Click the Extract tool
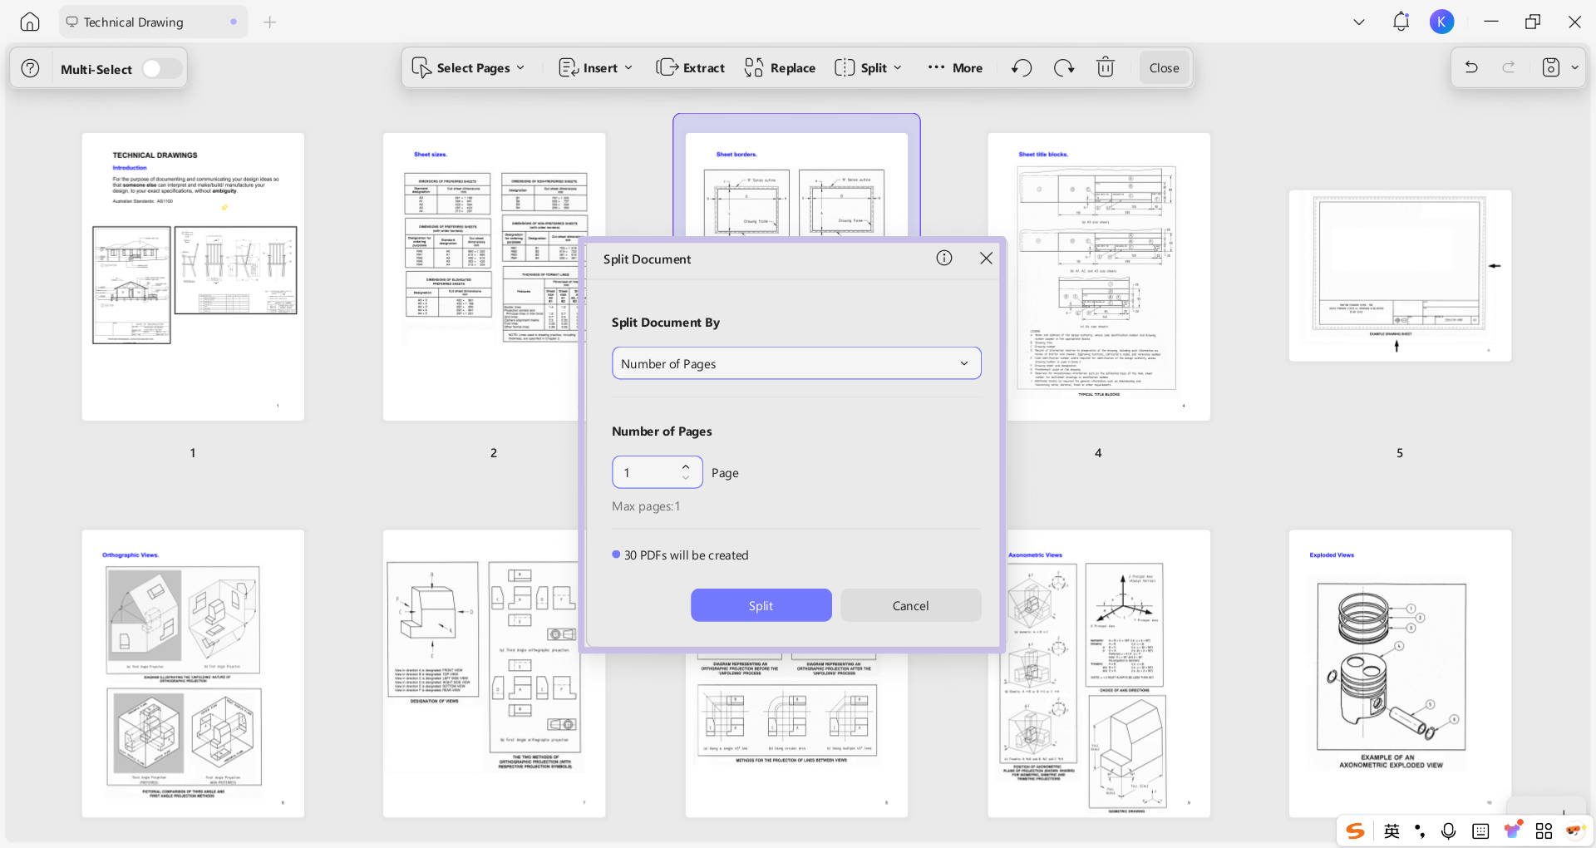Screen dimensions: 1596x848 point(690,68)
